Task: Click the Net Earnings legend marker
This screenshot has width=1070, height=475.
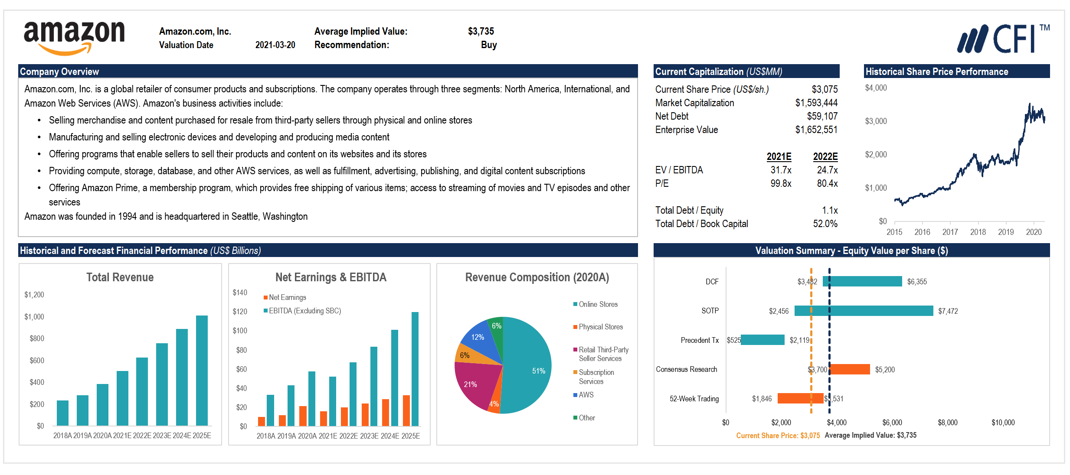Action: coord(265,297)
